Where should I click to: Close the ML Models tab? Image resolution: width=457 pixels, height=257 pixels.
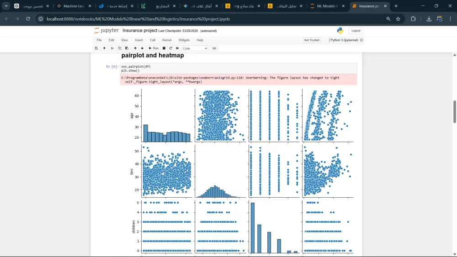coord(343,6)
